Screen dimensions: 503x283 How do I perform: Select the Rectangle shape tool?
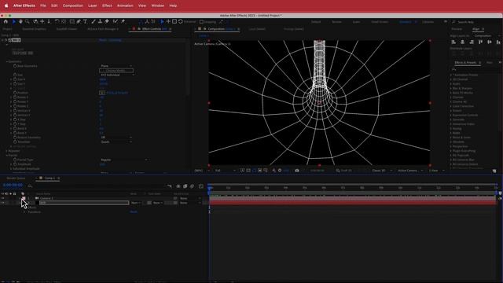[x=72, y=21]
